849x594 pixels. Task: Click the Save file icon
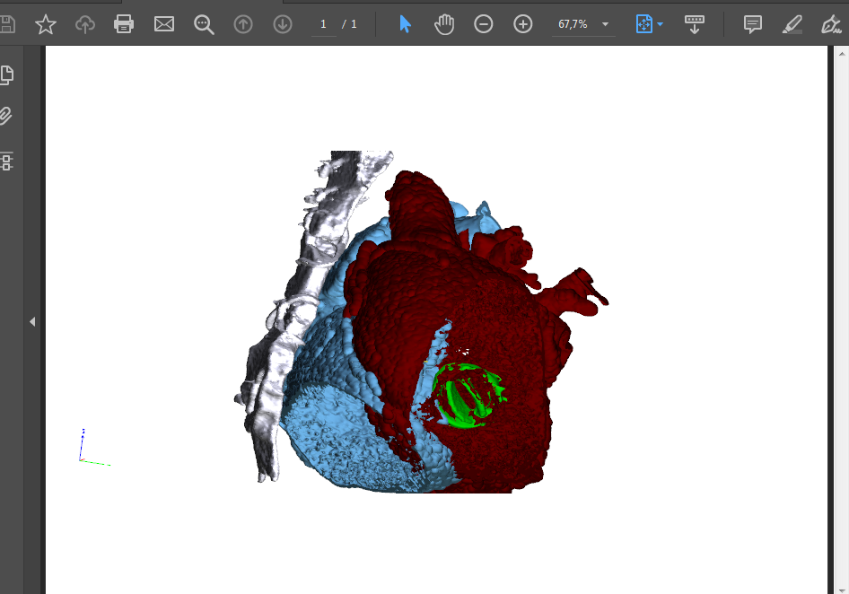[6, 24]
